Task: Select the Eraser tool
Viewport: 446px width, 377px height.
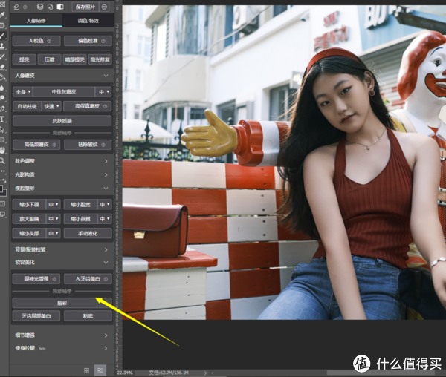Action: point(3,66)
